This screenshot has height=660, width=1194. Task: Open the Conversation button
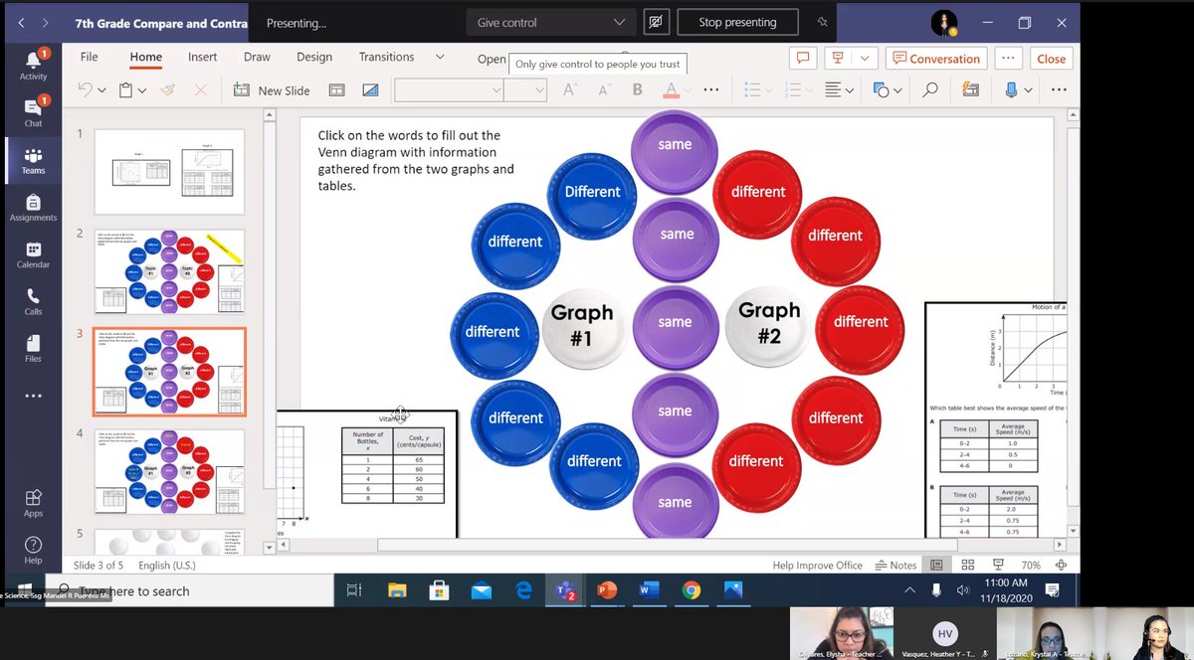tap(936, 59)
